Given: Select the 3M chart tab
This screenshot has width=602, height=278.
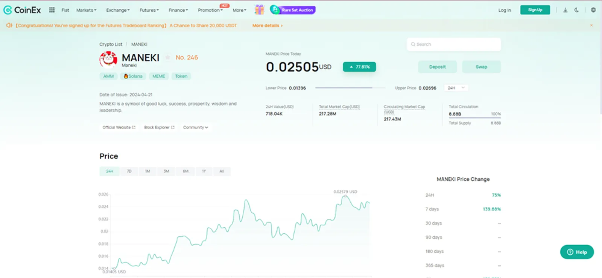Looking at the screenshot, I should pos(166,171).
